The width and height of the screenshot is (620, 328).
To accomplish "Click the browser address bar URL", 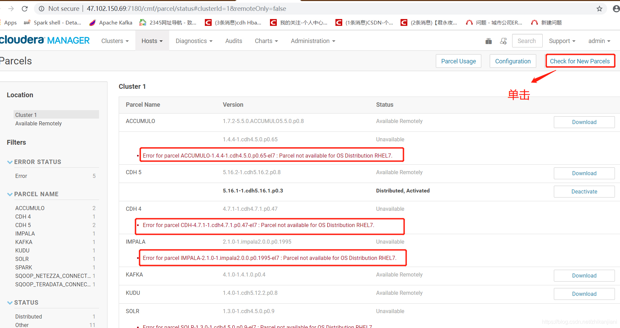I will coord(186,9).
